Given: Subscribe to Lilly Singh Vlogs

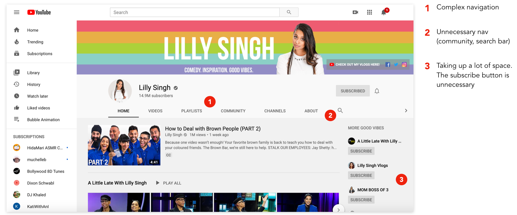Looking at the screenshot, I should click(361, 175).
